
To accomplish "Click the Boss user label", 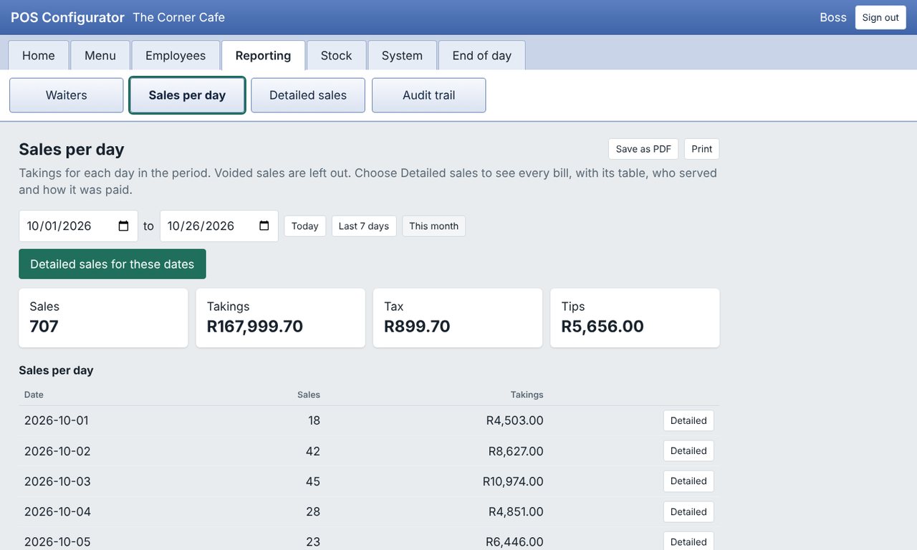I will tap(833, 17).
